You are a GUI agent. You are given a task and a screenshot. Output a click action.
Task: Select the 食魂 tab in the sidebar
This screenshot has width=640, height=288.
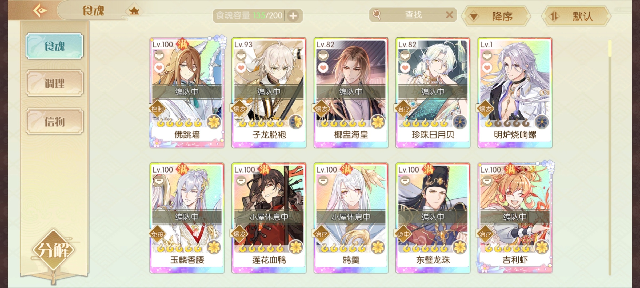[x=54, y=46]
